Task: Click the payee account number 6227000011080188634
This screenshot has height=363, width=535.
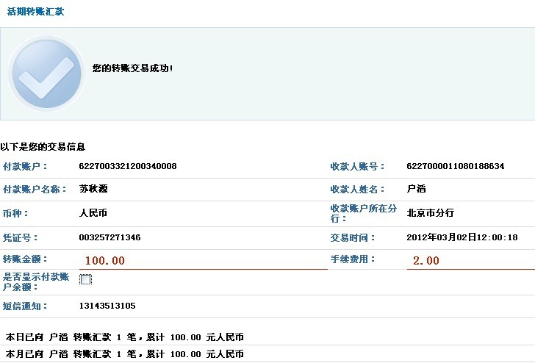Action: tap(455, 166)
